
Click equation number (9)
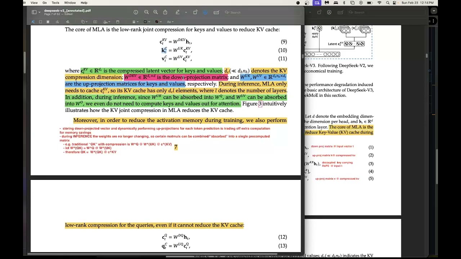283,42
